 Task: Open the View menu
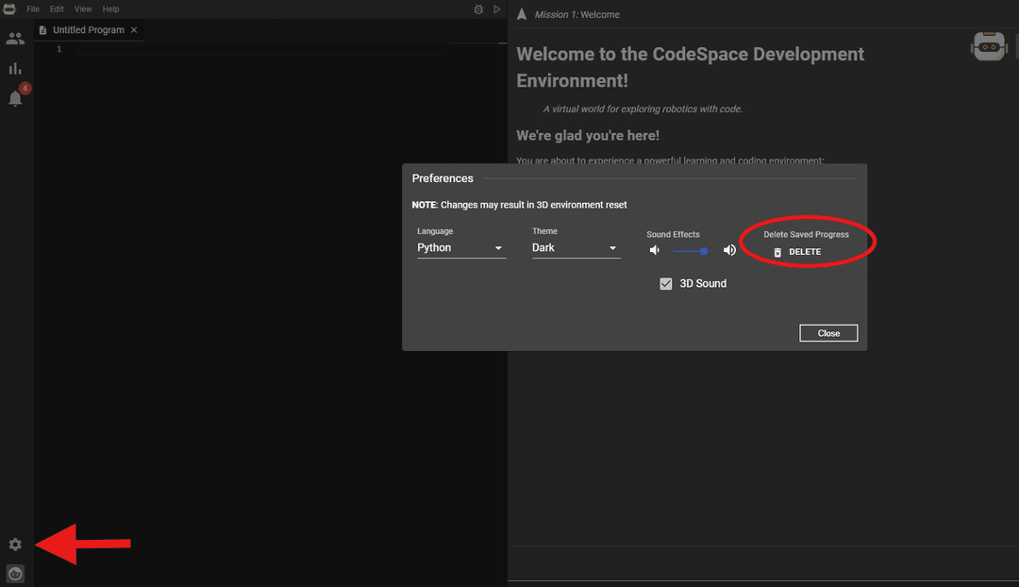(x=82, y=9)
